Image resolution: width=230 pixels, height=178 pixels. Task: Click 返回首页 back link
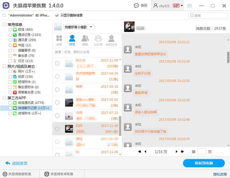pos(16,163)
